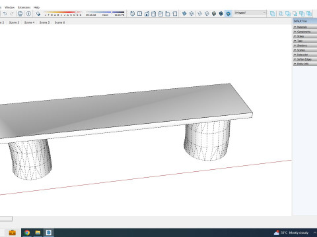Select the right cylindrical table leg

click(x=207, y=140)
